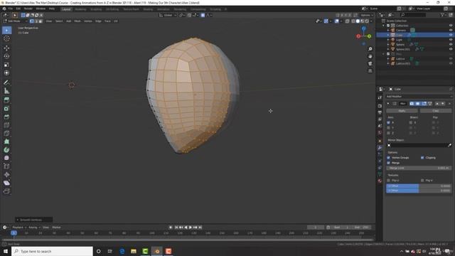Expand the Lattice item in outliner
This screenshot has width=455, height=256.
[x=388, y=58]
